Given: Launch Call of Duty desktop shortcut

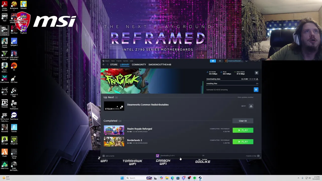Looking at the screenshot, I should [5, 30].
